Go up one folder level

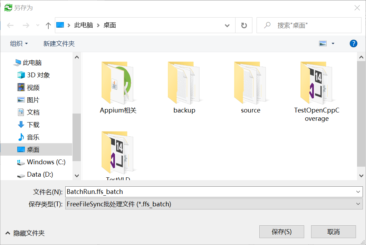click(48, 25)
